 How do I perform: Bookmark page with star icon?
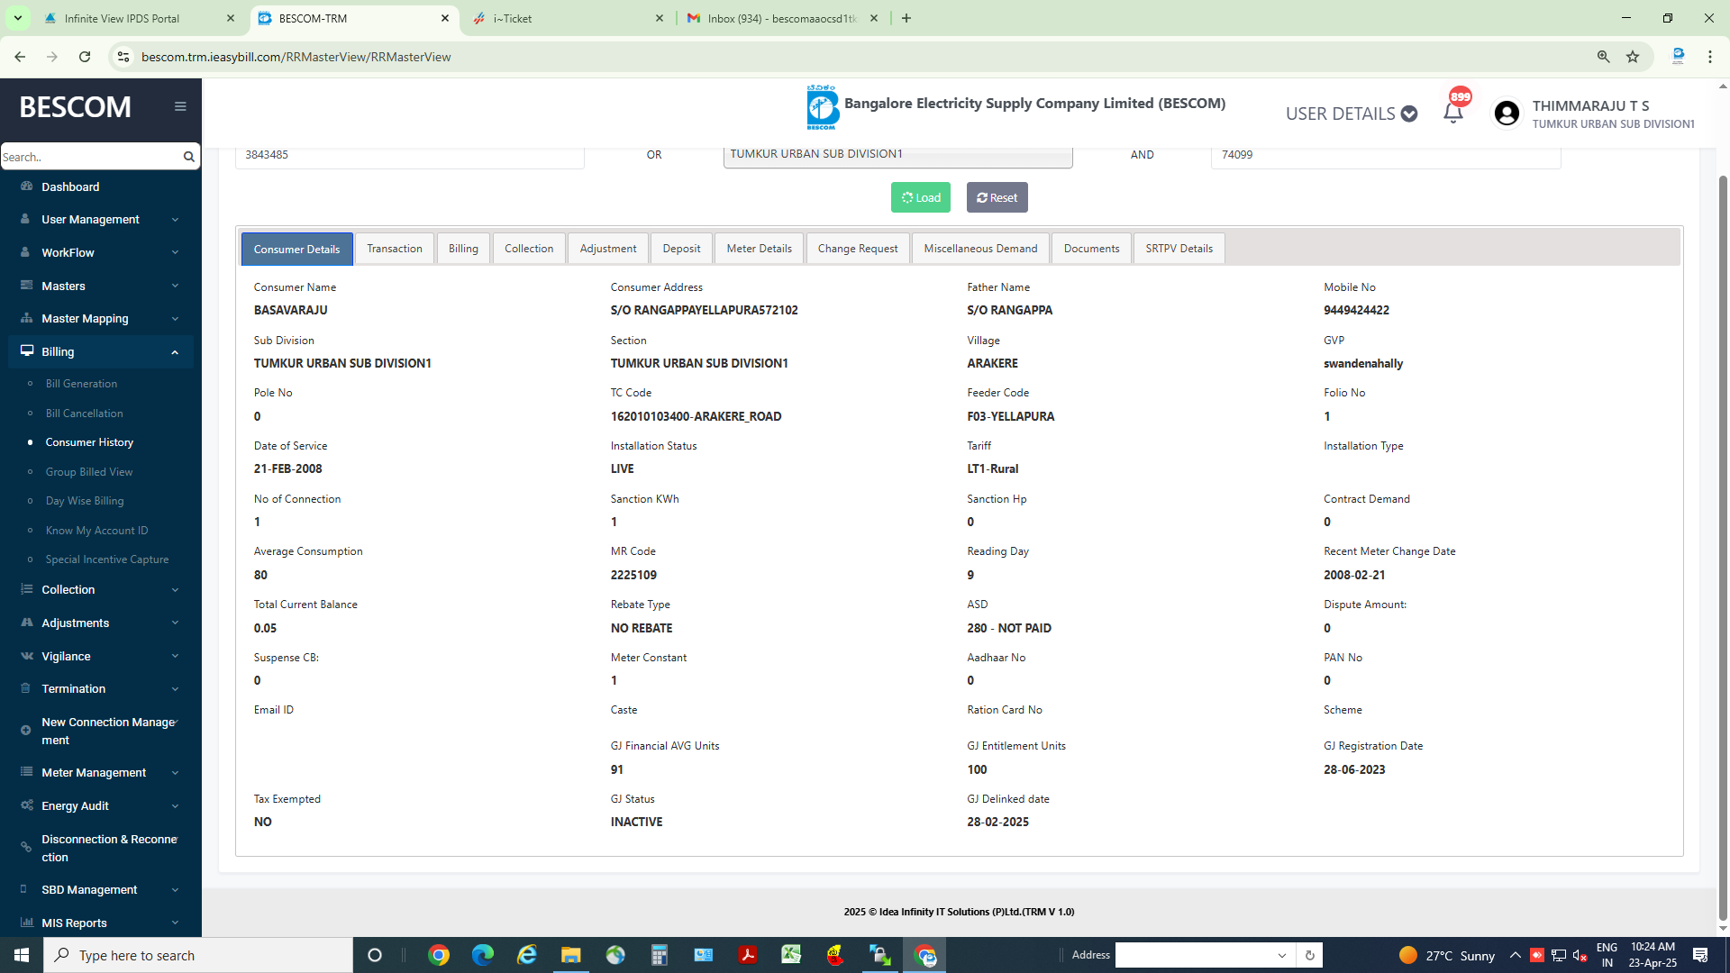1633,57
